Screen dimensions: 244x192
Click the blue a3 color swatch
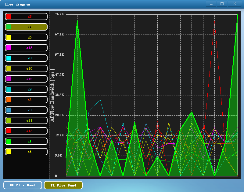9,110
